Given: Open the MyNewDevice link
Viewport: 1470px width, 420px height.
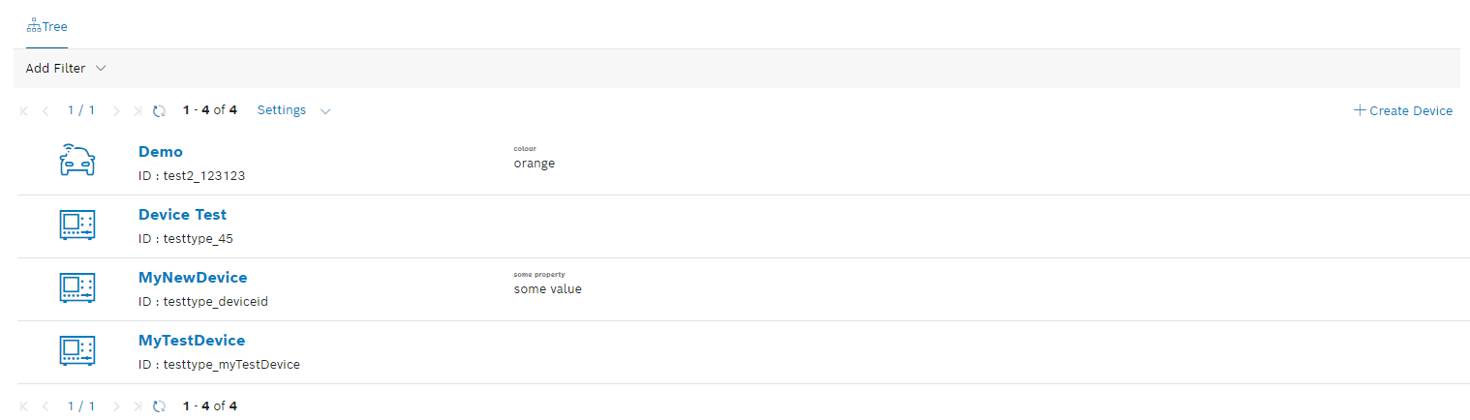Looking at the screenshot, I should pyautogui.click(x=193, y=278).
